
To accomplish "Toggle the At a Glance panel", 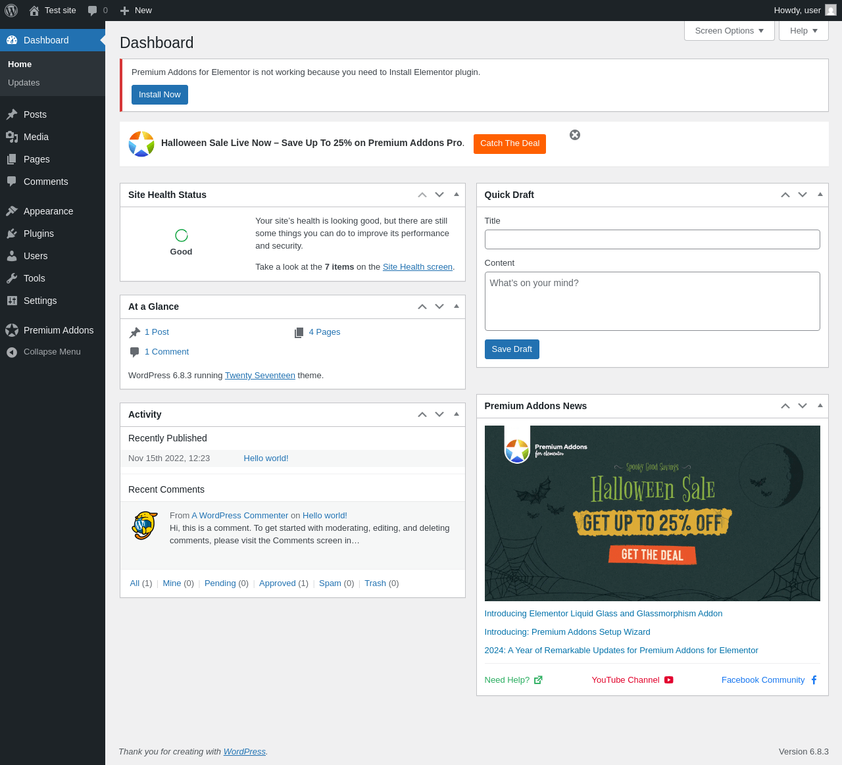I will [x=457, y=307].
